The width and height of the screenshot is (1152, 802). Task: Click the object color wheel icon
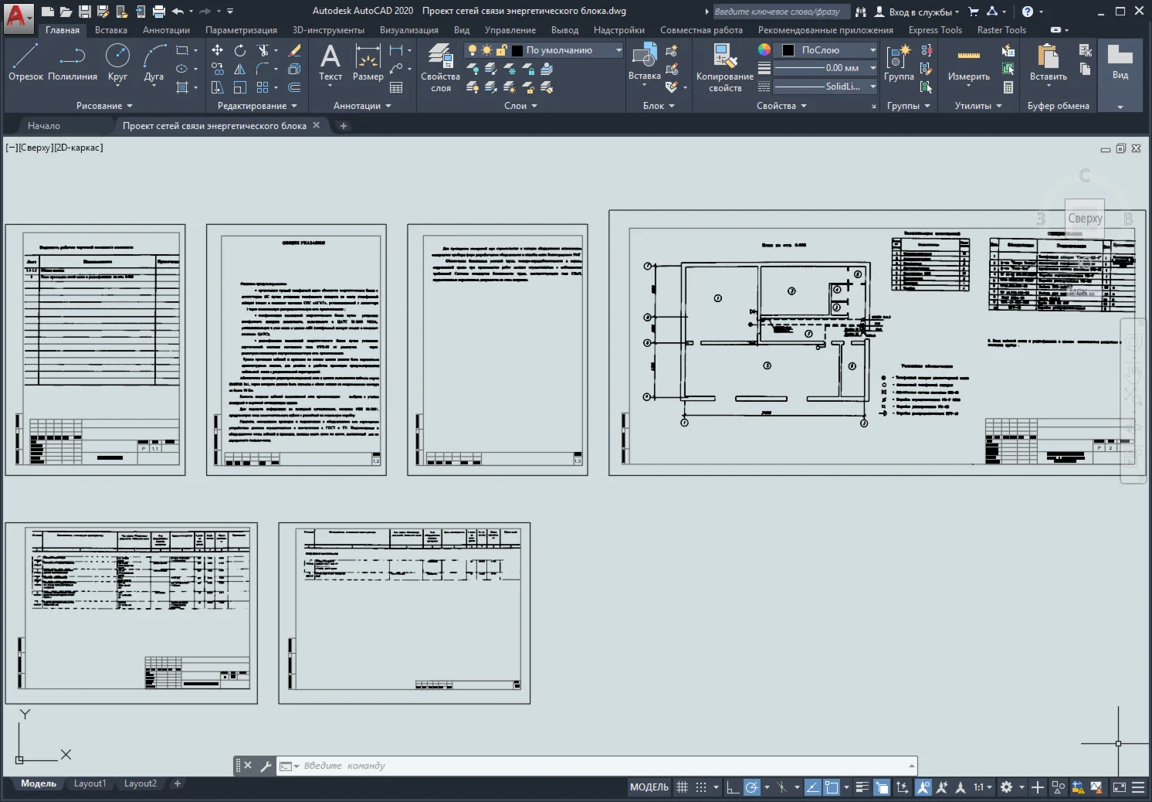[x=764, y=49]
